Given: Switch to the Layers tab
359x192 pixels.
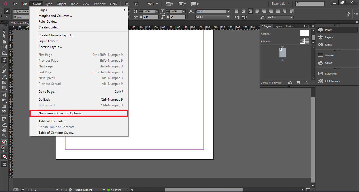Looking at the screenshot, I should pyautogui.click(x=278, y=26).
